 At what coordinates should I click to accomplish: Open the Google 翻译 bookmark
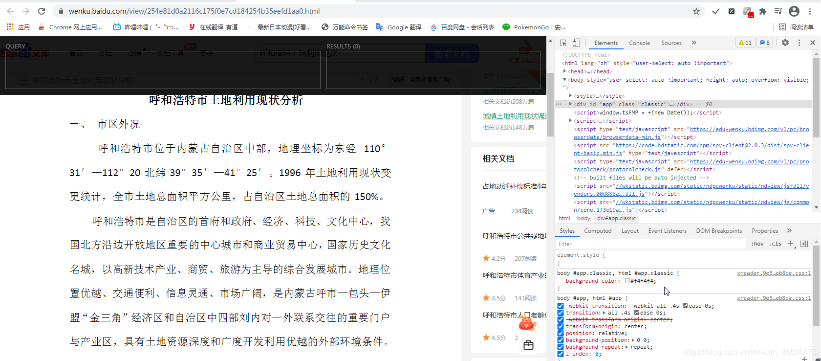click(x=399, y=27)
